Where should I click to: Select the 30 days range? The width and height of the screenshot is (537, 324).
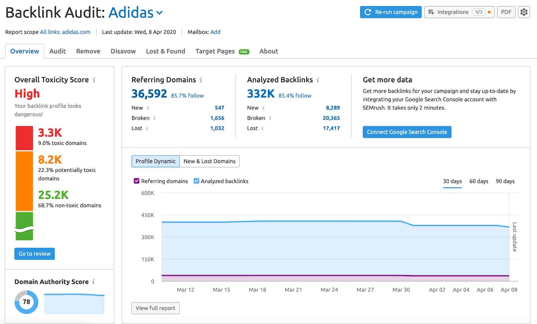point(452,181)
